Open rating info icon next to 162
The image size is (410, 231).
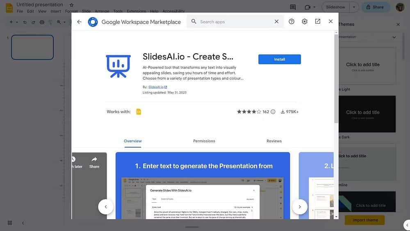tap(273, 112)
